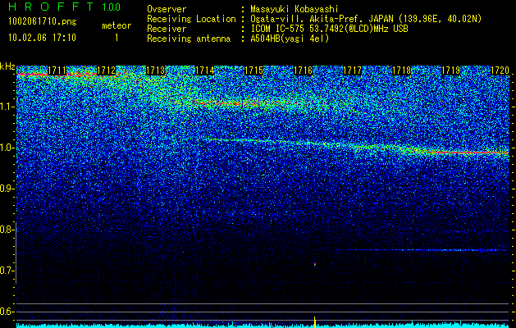Screen dimensions: 516x328
Task: Click the "Receiving Location" label
Action: click(x=191, y=19)
